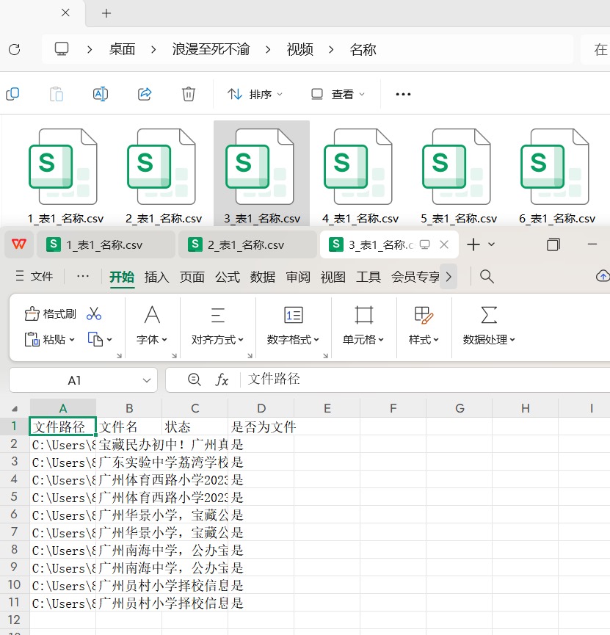Image resolution: width=610 pixels, height=635 pixels.
Task: Open the 审阅 ribbon tab
Action: 298,277
